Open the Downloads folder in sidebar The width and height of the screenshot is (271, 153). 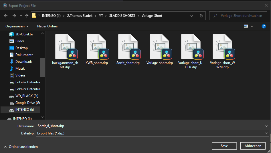pyautogui.click(x=24, y=62)
